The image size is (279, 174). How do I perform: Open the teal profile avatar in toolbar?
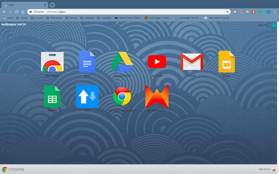[x=269, y=12]
